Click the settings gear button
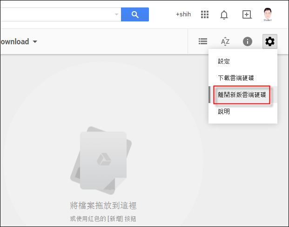This screenshot has width=289, height=227. pyautogui.click(x=270, y=41)
